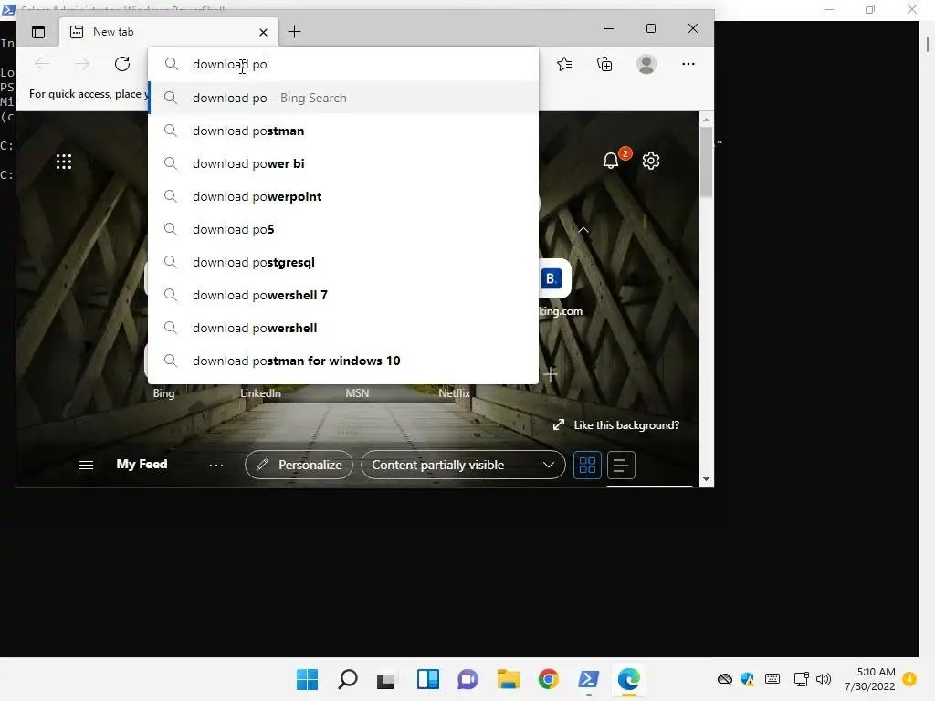Screen dimensions: 935x701
Task: Open File Explorer from taskbar
Action: [508, 679]
